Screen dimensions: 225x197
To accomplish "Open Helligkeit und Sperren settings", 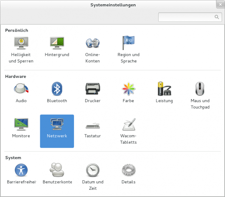I will click(x=21, y=50).
